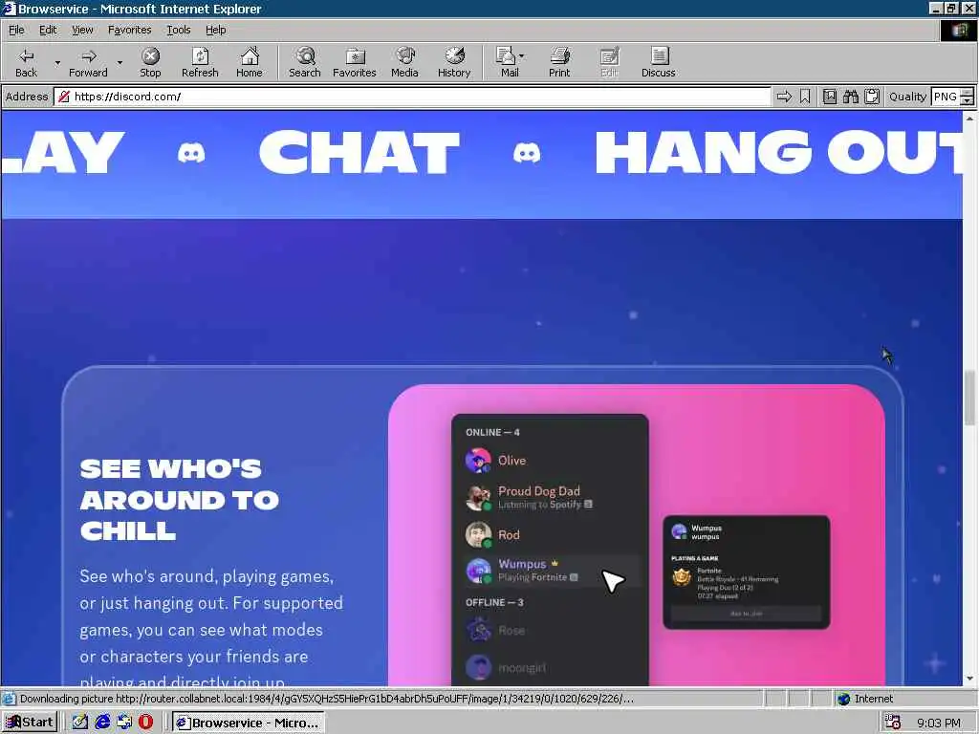
Task: Click Internet zone in status bar
Action: [x=865, y=699]
